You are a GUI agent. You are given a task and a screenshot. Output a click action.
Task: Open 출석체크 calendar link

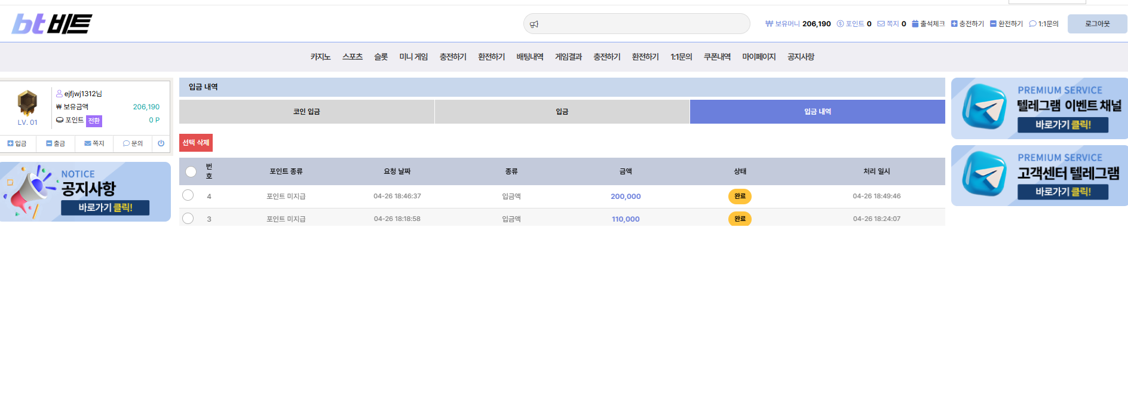coord(928,24)
